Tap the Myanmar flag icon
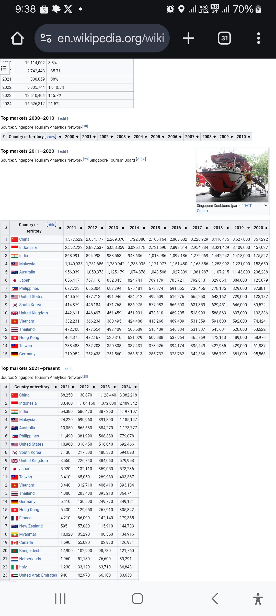Screen dimensions: 276x616 coord(15,534)
